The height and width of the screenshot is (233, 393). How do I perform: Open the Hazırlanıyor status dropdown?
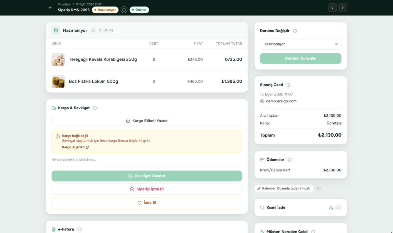coord(301,44)
